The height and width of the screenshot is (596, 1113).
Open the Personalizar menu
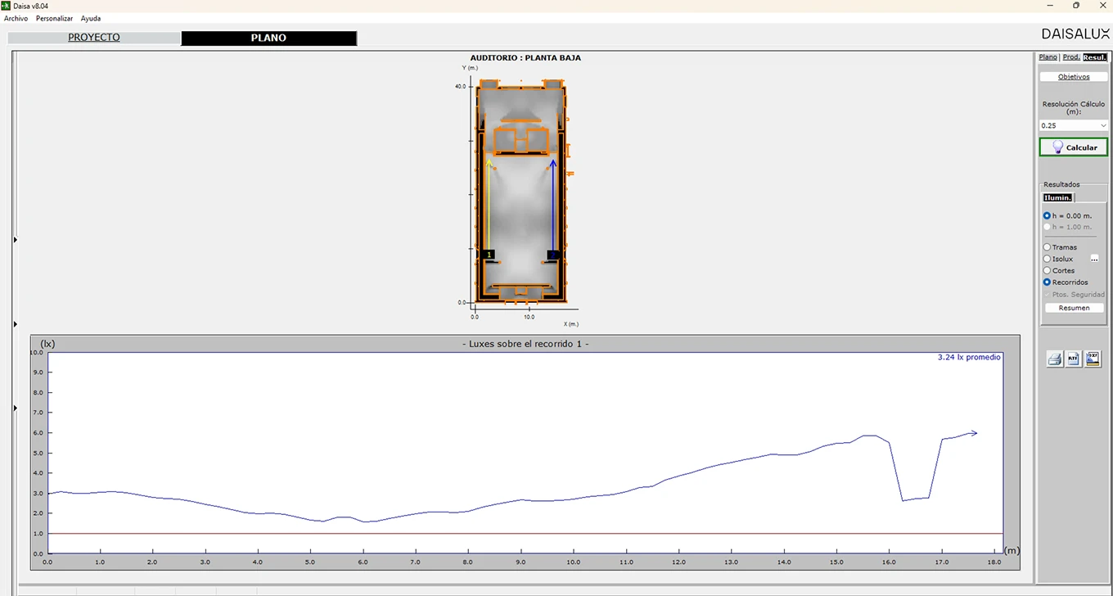[54, 18]
